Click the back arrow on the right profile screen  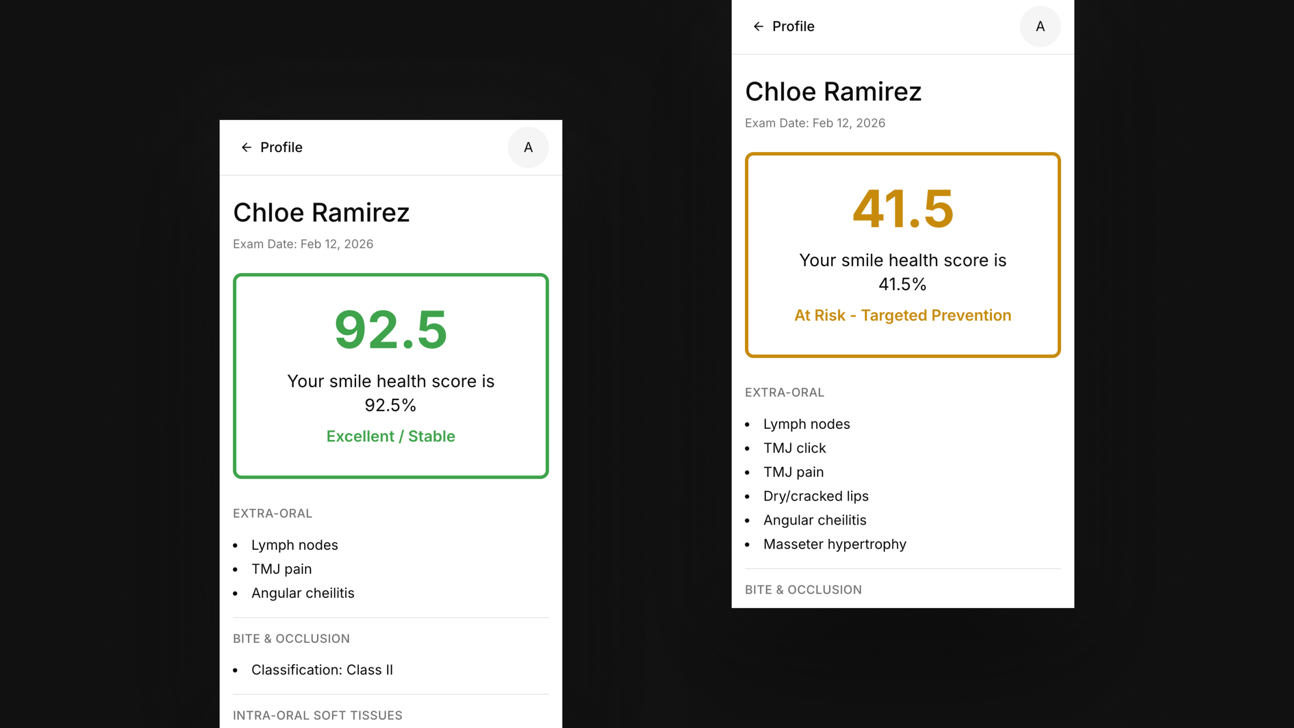758,26
